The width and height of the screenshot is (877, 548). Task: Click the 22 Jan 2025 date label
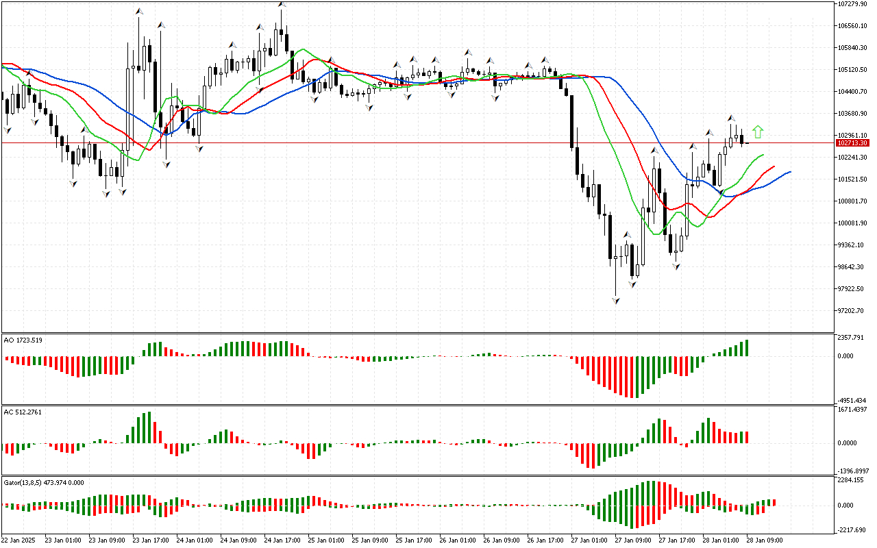coord(18,540)
